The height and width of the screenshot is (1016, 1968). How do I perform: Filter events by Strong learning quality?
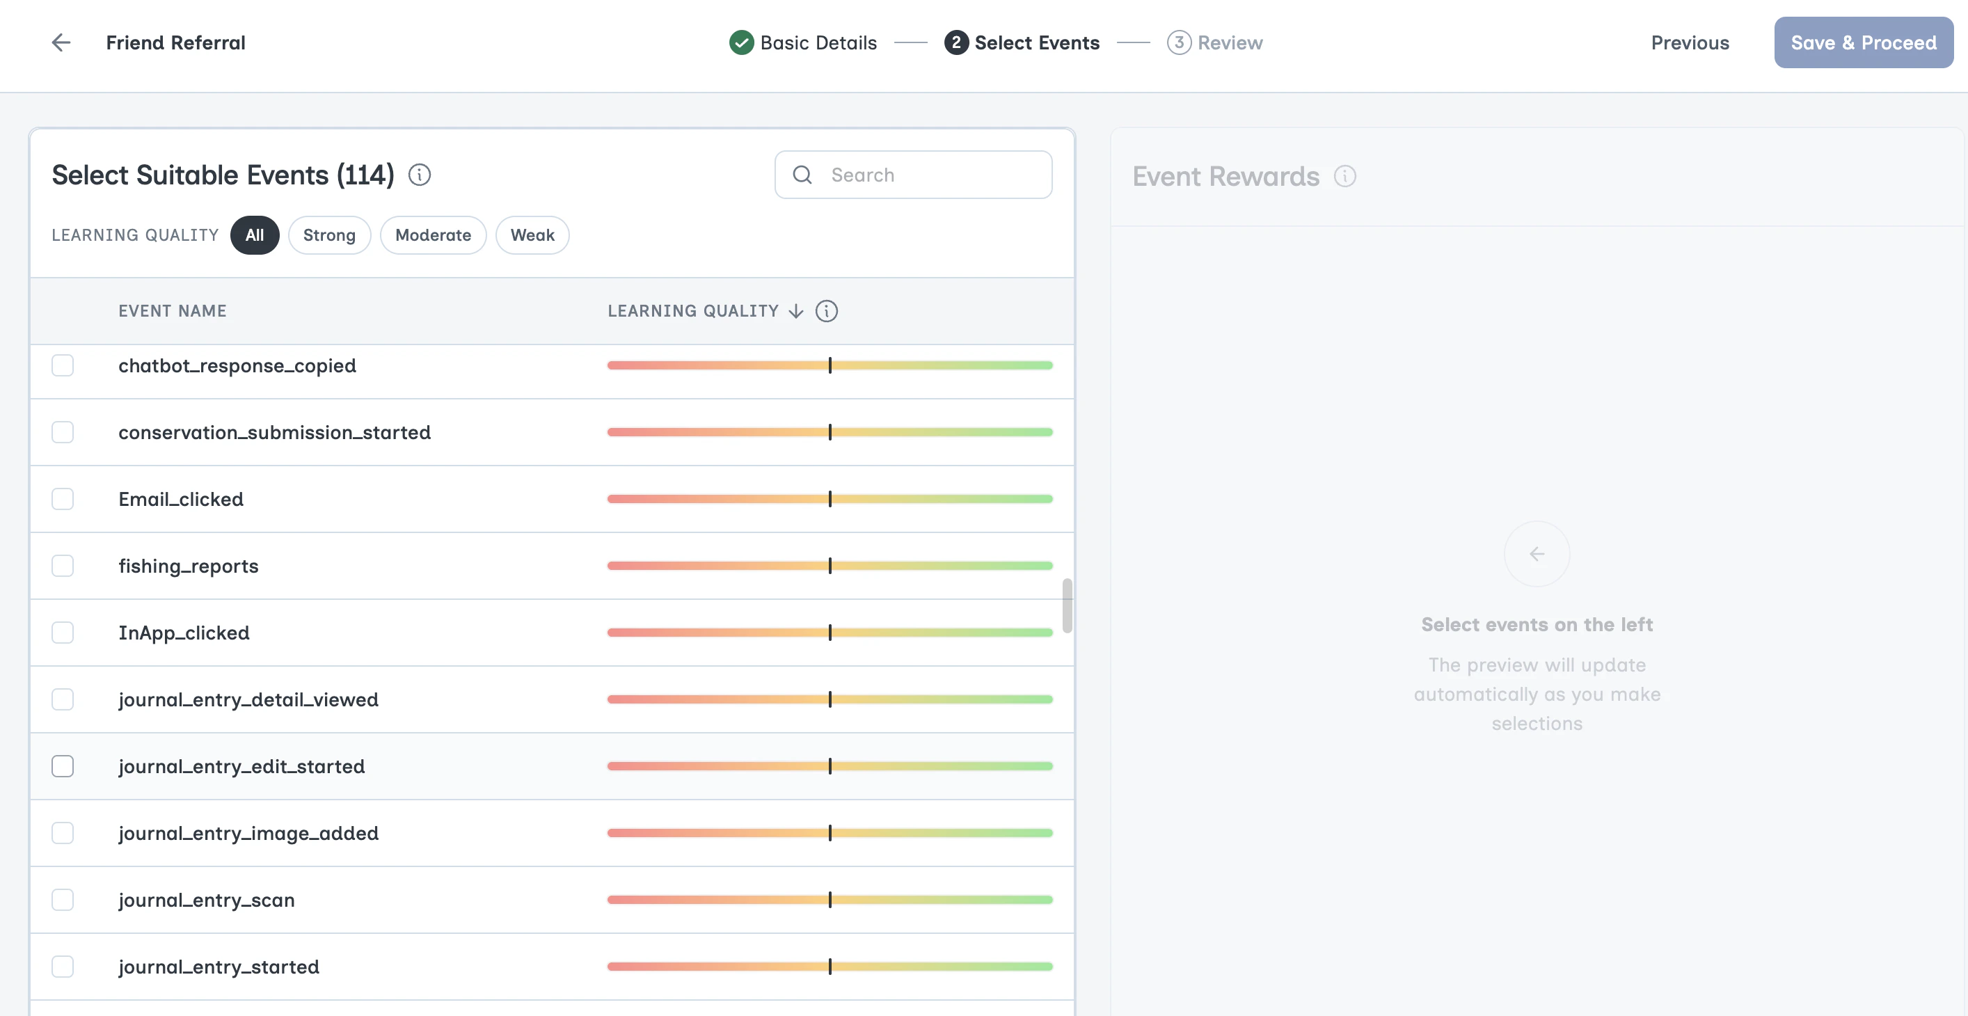pos(329,235)
